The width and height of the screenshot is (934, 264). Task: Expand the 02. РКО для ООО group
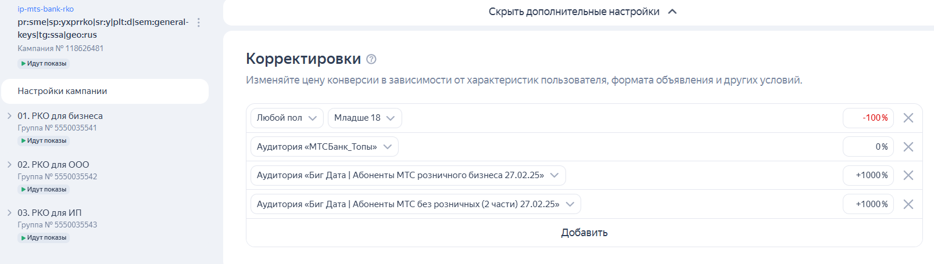(x=9, y=165)
